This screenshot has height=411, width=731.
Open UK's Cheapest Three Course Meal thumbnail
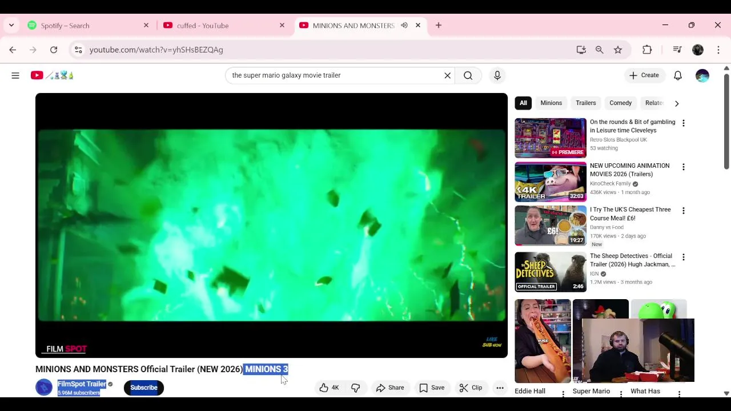tap(551, 225)
